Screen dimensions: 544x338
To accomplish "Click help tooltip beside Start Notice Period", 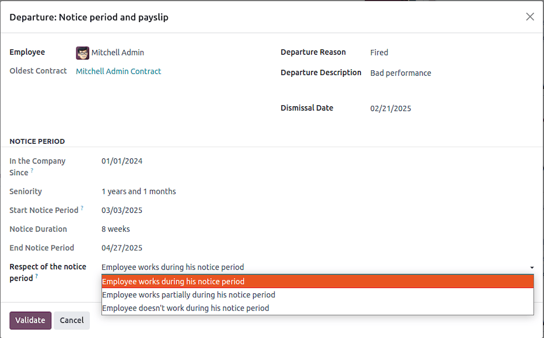I will point(82,208).
